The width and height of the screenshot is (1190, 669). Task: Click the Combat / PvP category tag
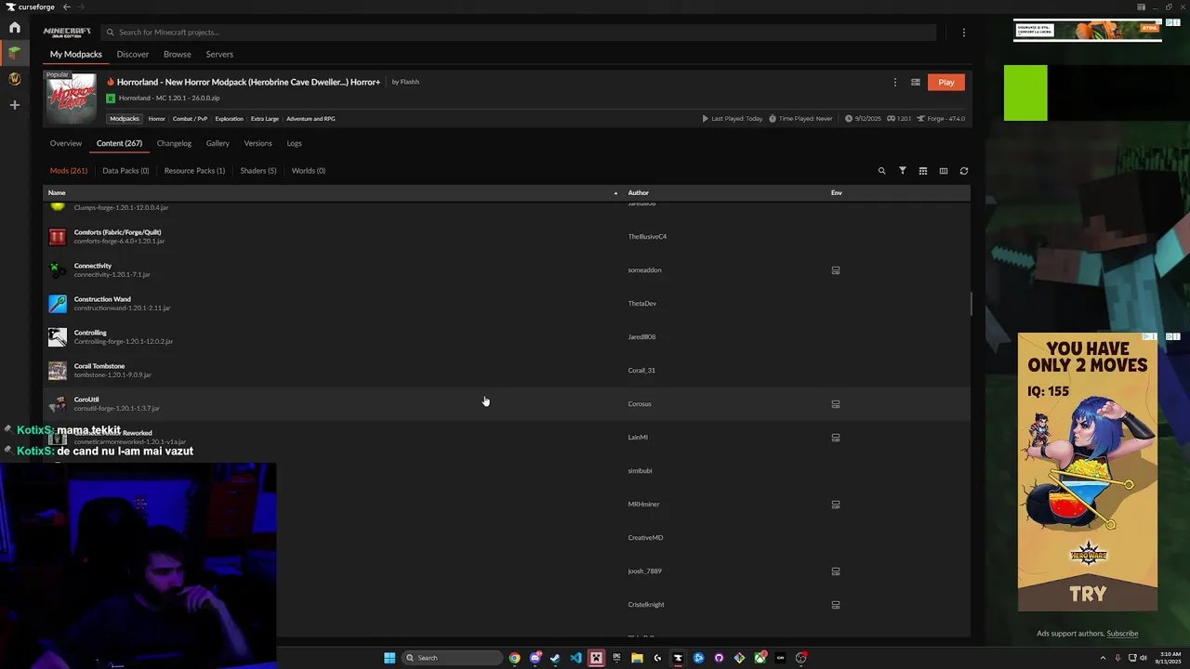click(190, 119)
